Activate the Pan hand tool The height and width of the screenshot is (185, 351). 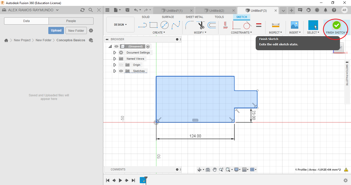coord(215,170)
